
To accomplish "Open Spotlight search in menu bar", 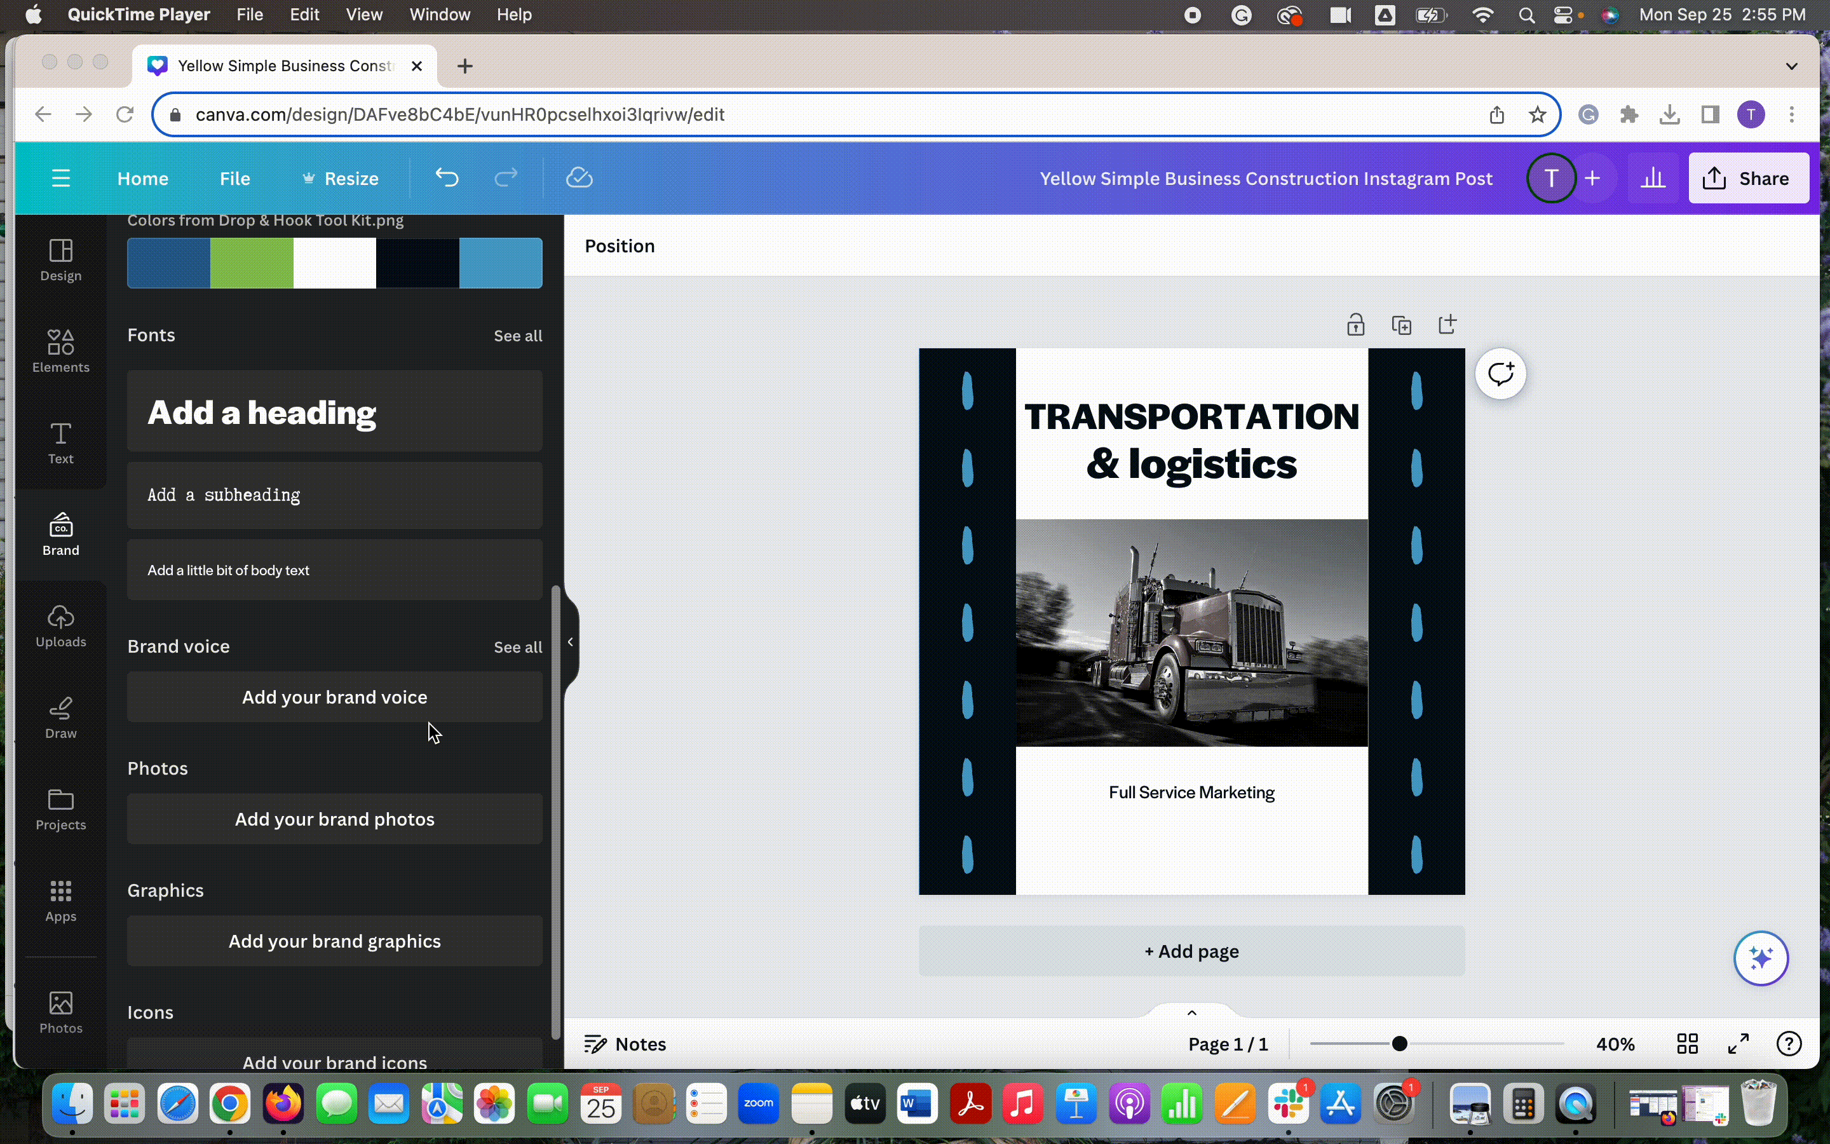I will coord(1526,15).
